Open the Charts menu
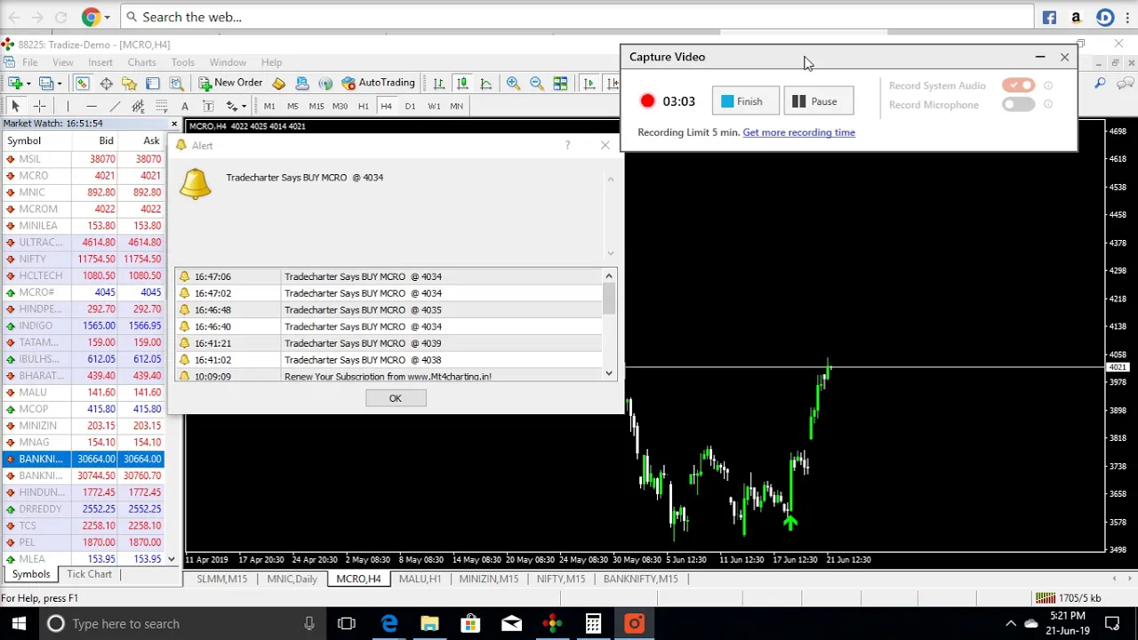This screenshot has width=1138, height=640. click(x=141, y=62)
